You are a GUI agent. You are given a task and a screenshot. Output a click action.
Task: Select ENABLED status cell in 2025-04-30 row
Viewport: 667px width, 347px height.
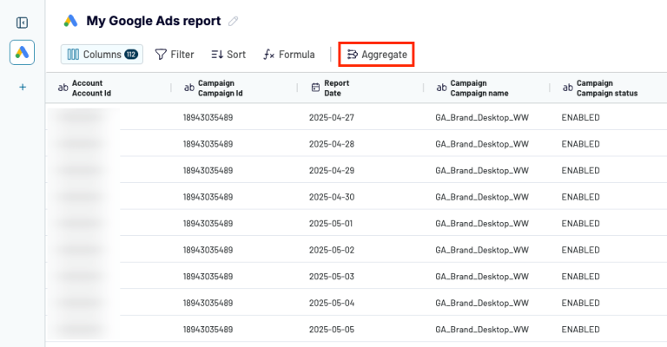pos(580,197)
